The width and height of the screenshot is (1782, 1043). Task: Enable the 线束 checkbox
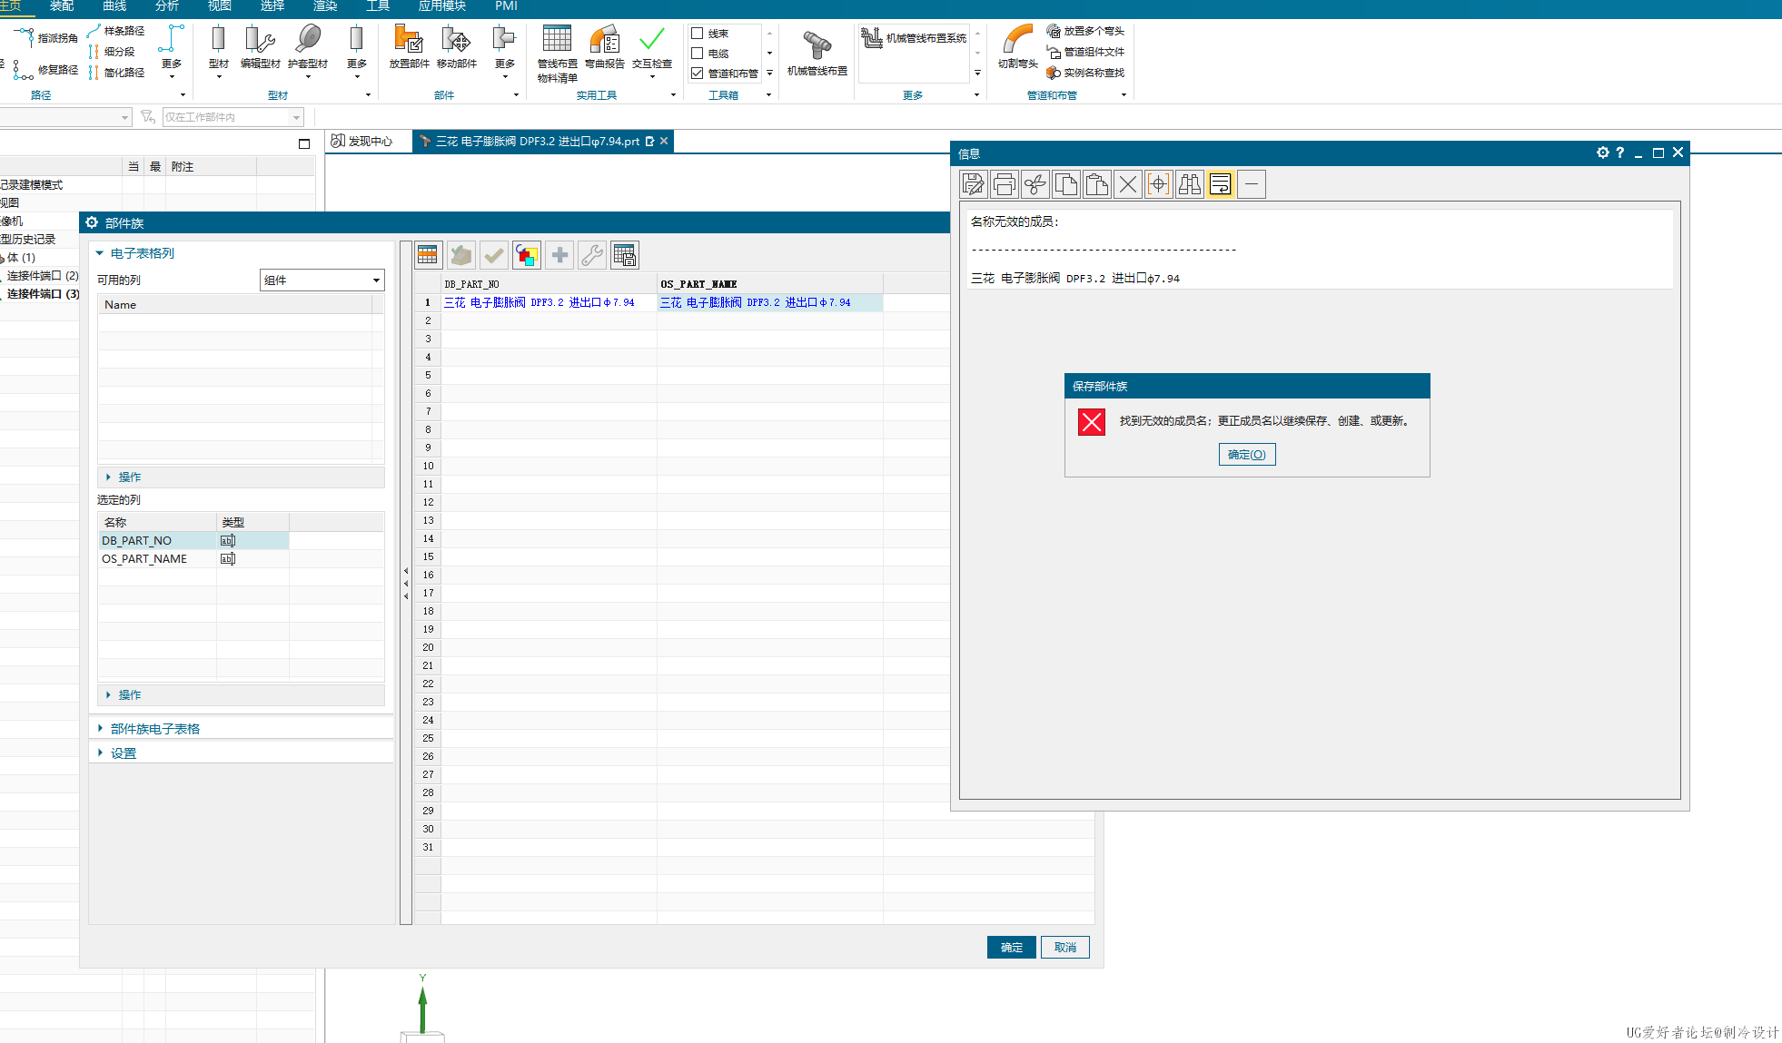[x=698, y=33]
